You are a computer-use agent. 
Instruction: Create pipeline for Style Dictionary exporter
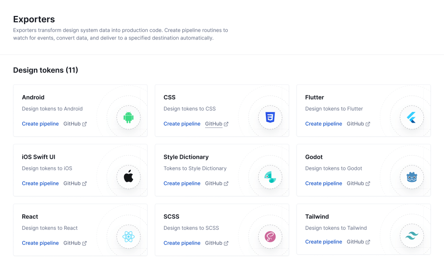click(x=182, y=183)
